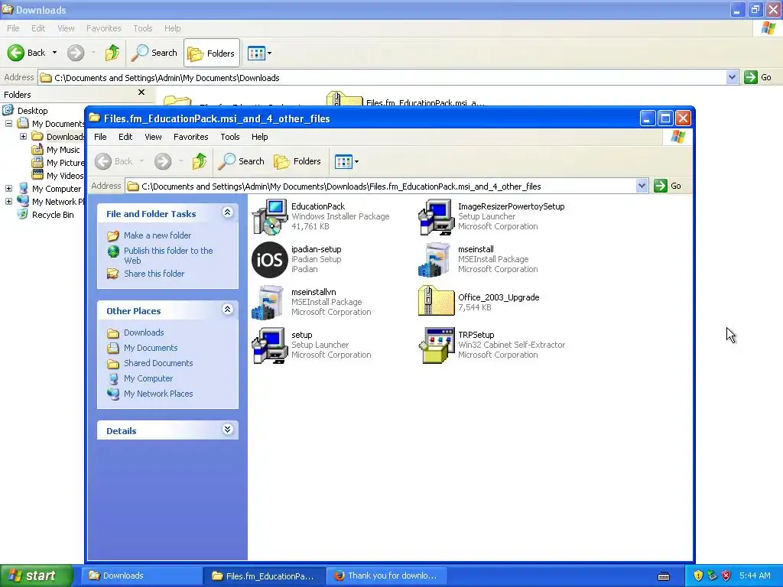The image size is (783, 587).
Task: Open Downloads under Other Places
Action: pos(144,332)
